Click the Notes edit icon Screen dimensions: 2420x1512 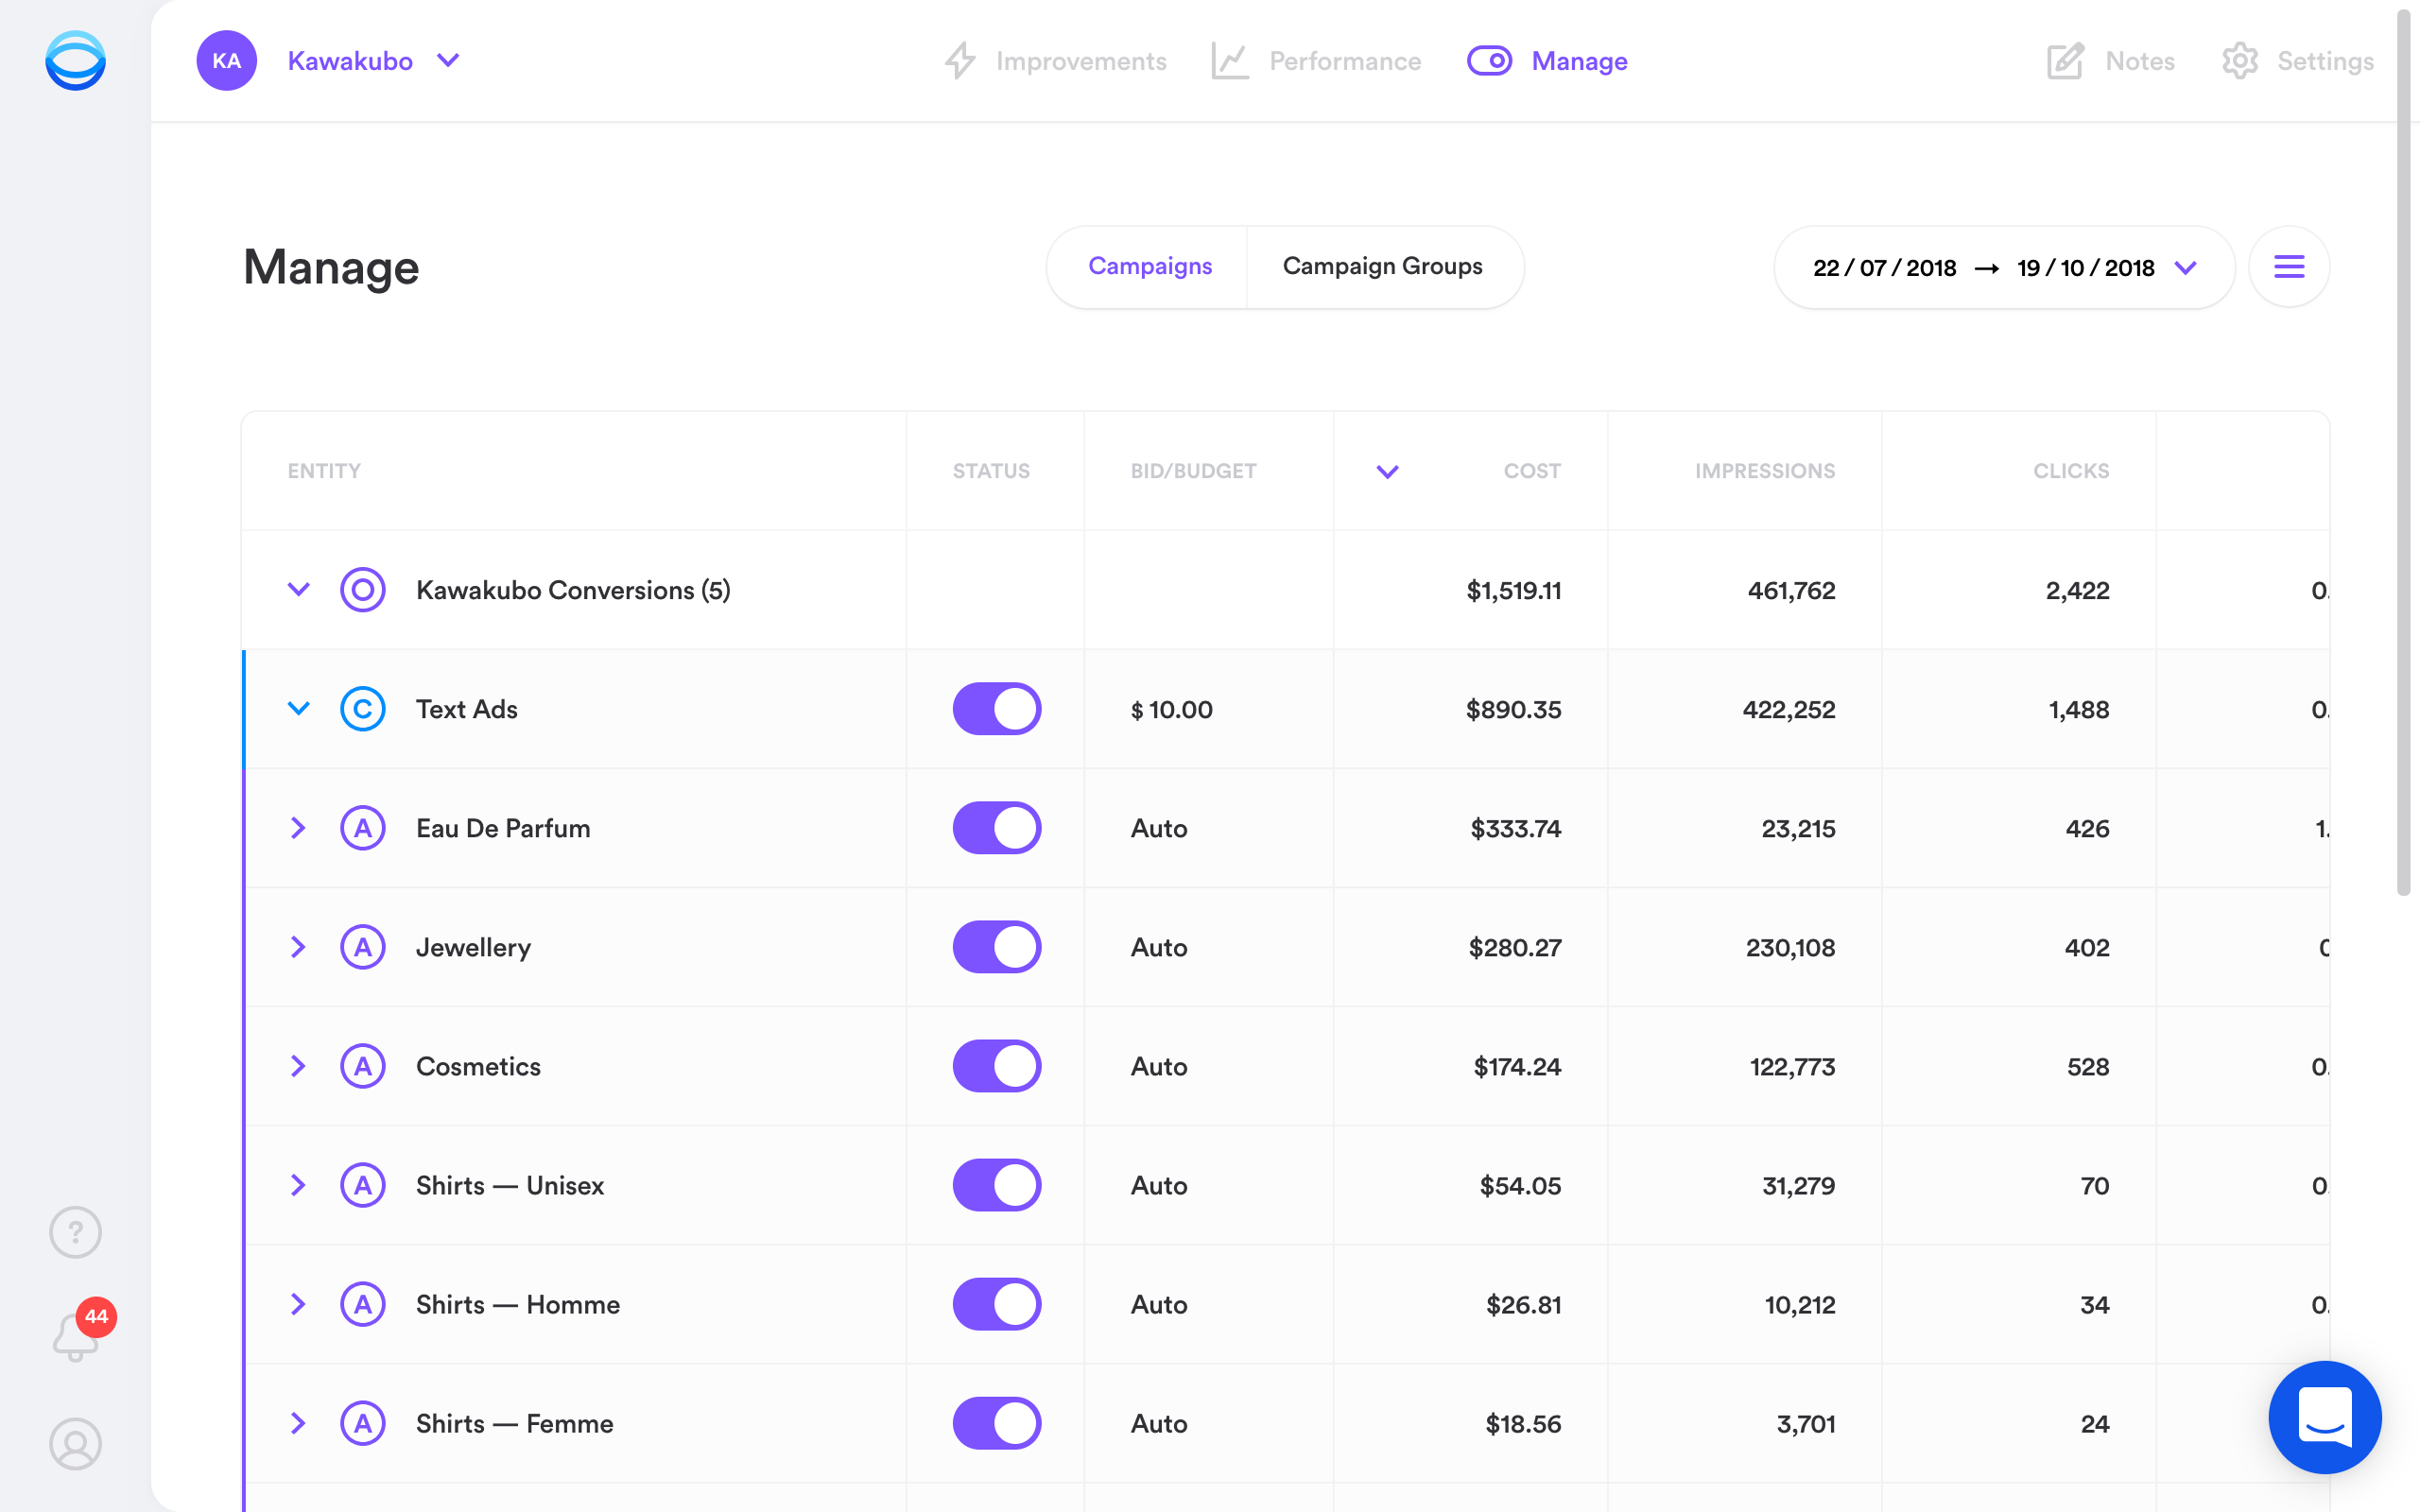tap(2066, 61)
